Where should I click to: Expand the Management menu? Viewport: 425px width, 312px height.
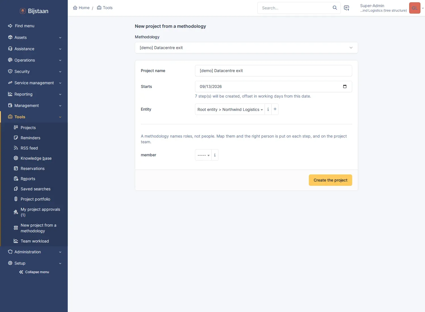click(x=34, y=106)
